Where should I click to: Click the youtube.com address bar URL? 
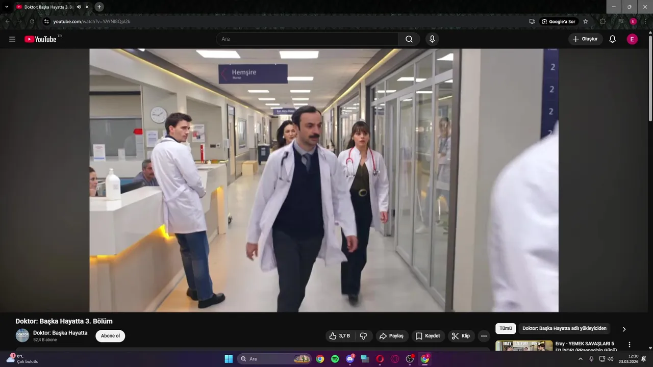92,21
